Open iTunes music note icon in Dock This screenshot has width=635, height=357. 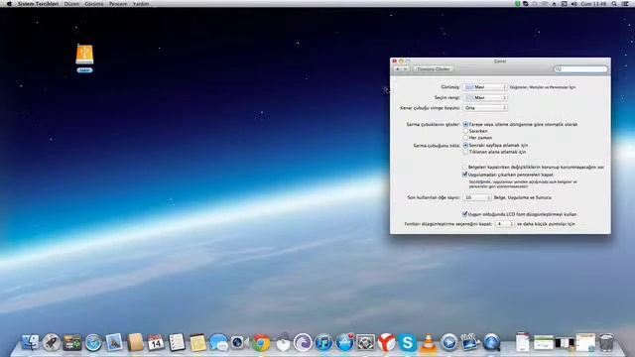click(x=323, y=342)
